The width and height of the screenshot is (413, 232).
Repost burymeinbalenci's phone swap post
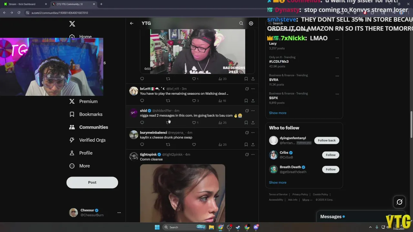168,144
